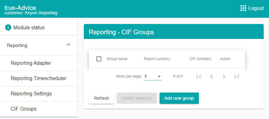The height and width of the screenshot is (119, 269).
Task: Click the Logout arrow icon
Action: coord(243,8)
